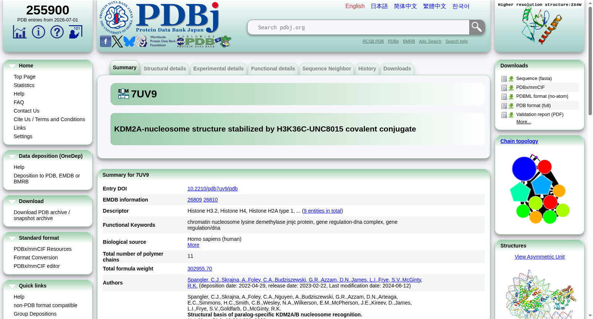Image resolution: width=593 pixels, height=319 pixels.
Task: Click the magnifier search button
Action: tap(477, 27)
